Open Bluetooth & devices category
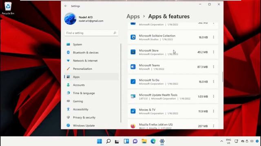The width and height of the screenshot is (261, 146). click(91, 52)
